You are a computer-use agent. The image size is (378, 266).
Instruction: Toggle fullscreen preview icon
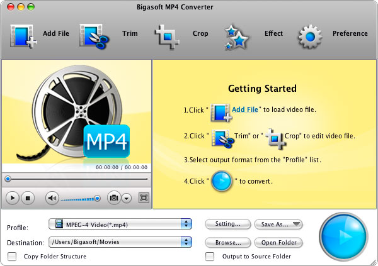click(143, 198)
